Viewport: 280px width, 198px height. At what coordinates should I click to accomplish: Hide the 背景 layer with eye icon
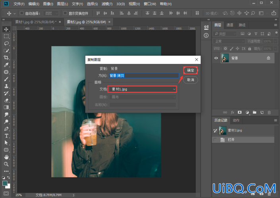(216, 58)
